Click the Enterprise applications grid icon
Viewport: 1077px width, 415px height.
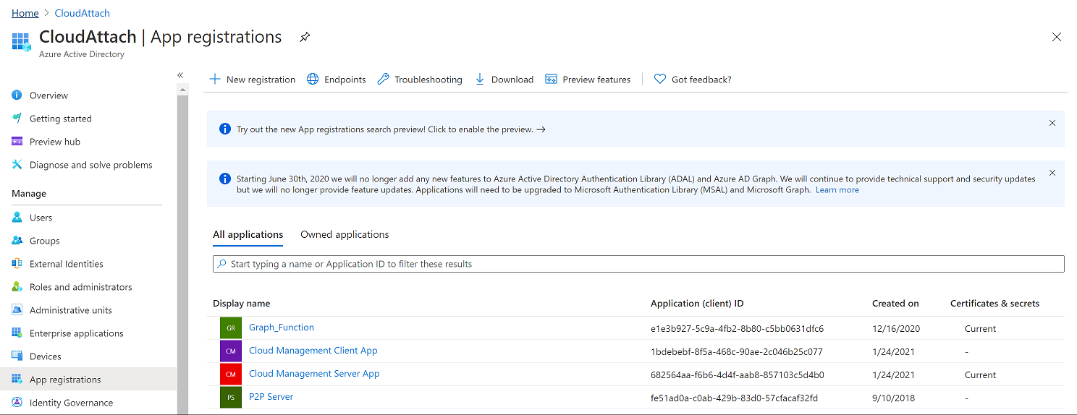coord(17,333)
